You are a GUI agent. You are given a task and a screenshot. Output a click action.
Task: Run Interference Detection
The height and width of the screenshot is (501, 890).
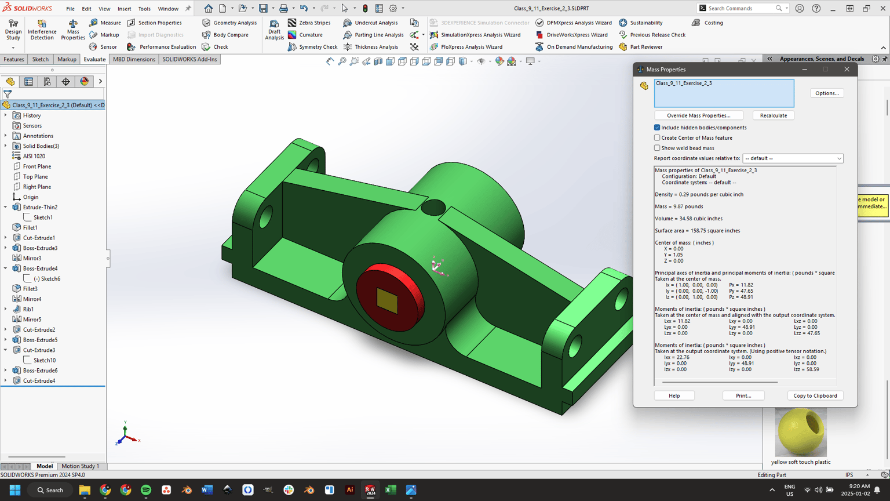tap(42, 30)
